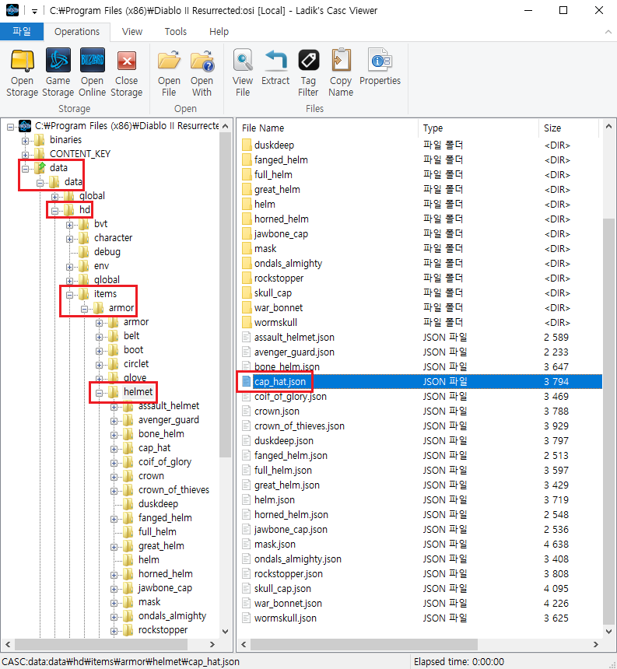Select the debug folder in the tree

click(107, 252)
